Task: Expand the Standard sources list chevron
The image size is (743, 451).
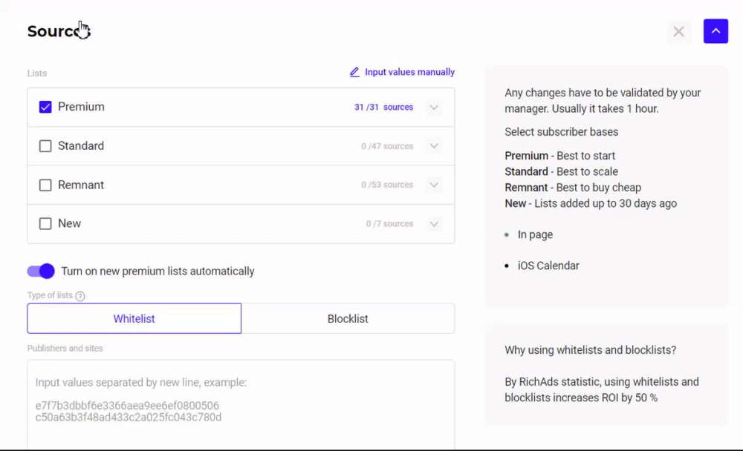Action: 434,146
